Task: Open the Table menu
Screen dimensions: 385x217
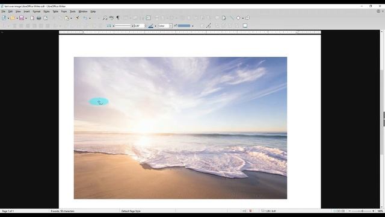Action: tap(55, 11)
